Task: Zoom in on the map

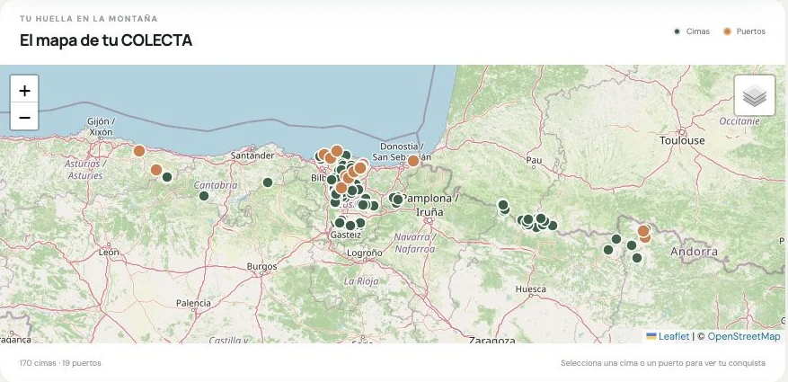Action: click(24, 91)
